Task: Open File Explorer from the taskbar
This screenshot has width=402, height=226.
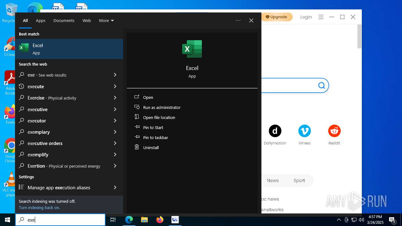Action: [144, 220]
